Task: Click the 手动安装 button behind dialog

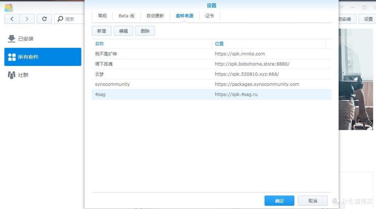Action: coord(347,19)
